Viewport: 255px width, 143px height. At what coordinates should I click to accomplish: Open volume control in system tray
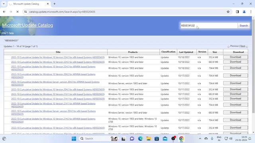coord(231,139)
